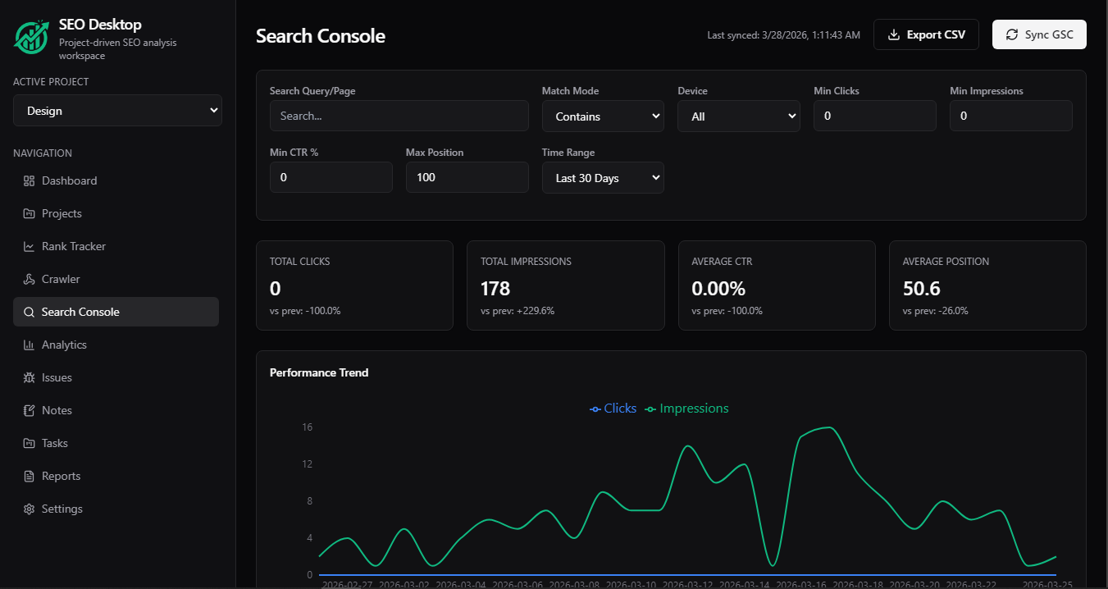This screenshot has width=1108, height=589.
Task: Click the Reports document icon
Action: coord(29,476)
